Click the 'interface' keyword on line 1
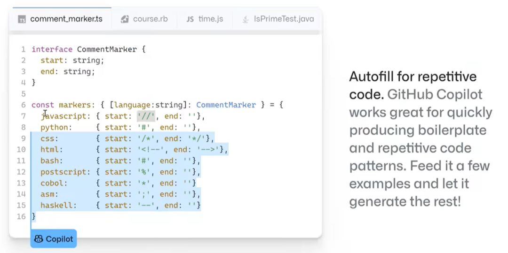 [x=52, y=49]
